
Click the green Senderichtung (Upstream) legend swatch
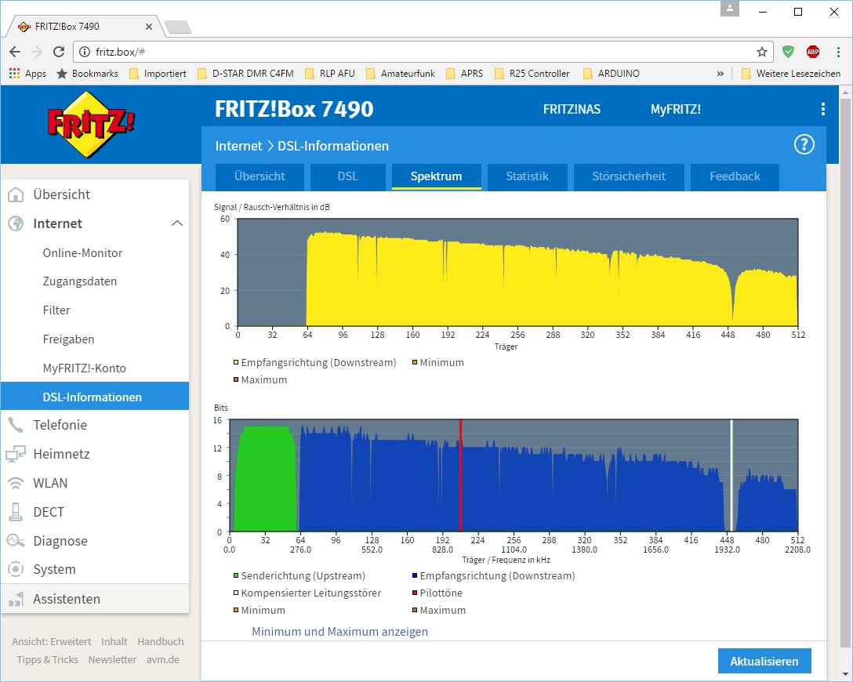point(236,575)
